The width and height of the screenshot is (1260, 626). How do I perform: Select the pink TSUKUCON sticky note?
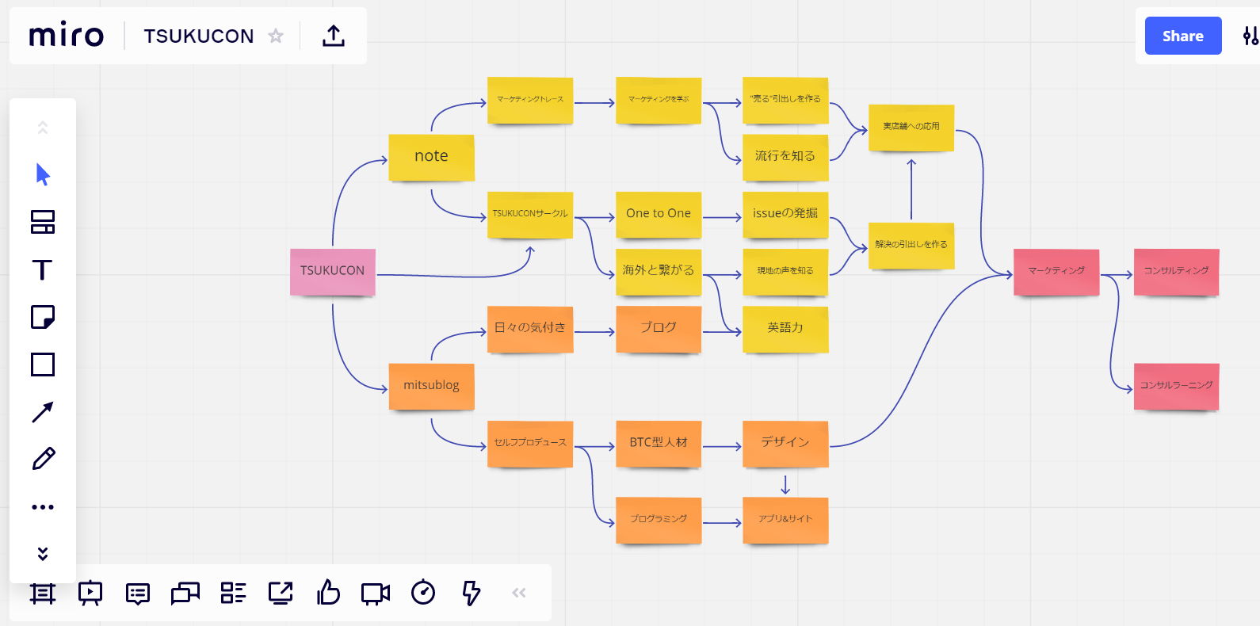point(332,271)
